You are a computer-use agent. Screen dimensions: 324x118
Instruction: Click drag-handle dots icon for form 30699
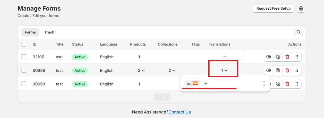coord(297,84)
